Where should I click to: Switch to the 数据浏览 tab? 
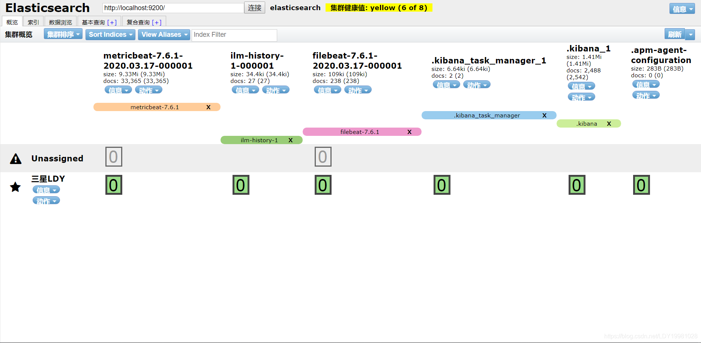[x=60, y=22]
